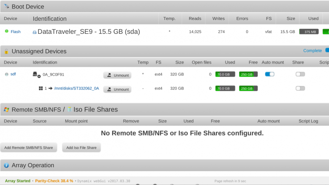Click the Boot Device section icon

(x=7, y=6)
